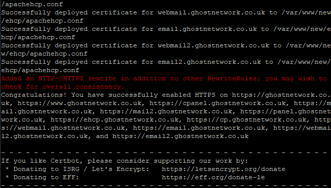Click the https://email2.ghostnetwork.co.uk address
Screen dimensions: 331x188
point(180,136)
